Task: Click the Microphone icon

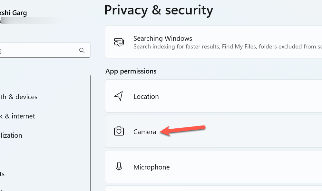Action: (x=119, y=167)
